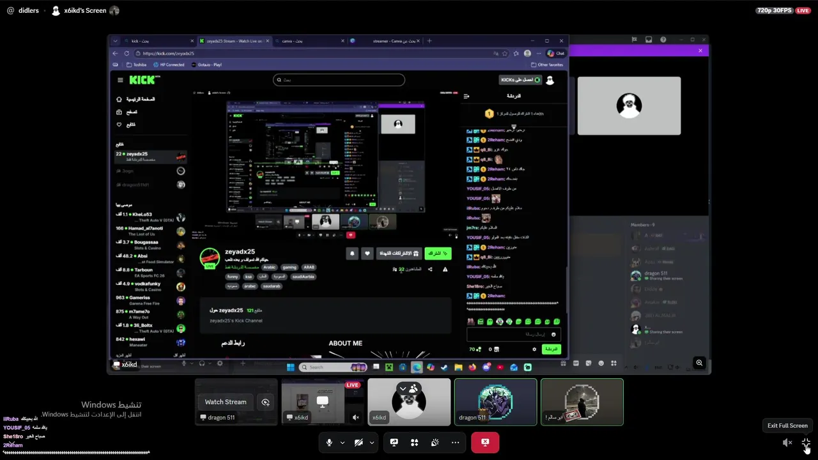Select Hamad_al7anoti recommended channel

151,231
